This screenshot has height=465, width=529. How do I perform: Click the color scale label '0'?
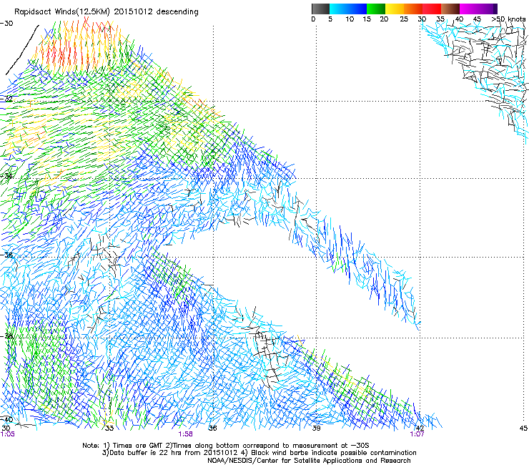[x=313, y=19]
